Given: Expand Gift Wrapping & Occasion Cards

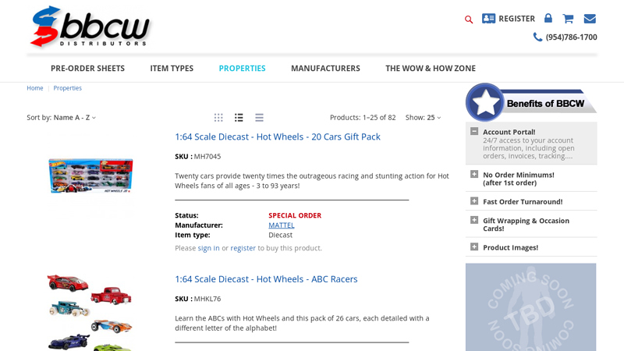Looking at the screenshot, I should (x=474, y=220).
